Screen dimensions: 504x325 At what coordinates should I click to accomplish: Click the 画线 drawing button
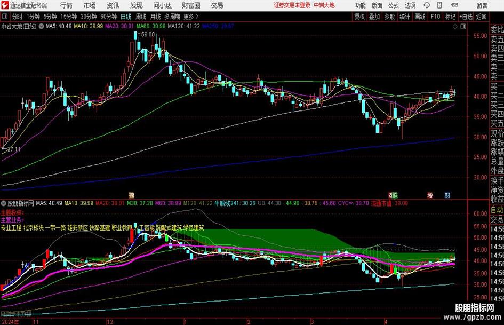(420, 17)
